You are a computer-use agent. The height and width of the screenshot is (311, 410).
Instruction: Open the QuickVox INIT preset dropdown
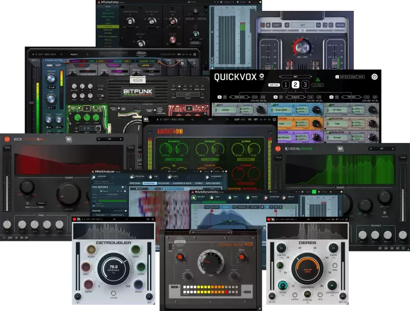pyautogui.click(x=294, y=75)
